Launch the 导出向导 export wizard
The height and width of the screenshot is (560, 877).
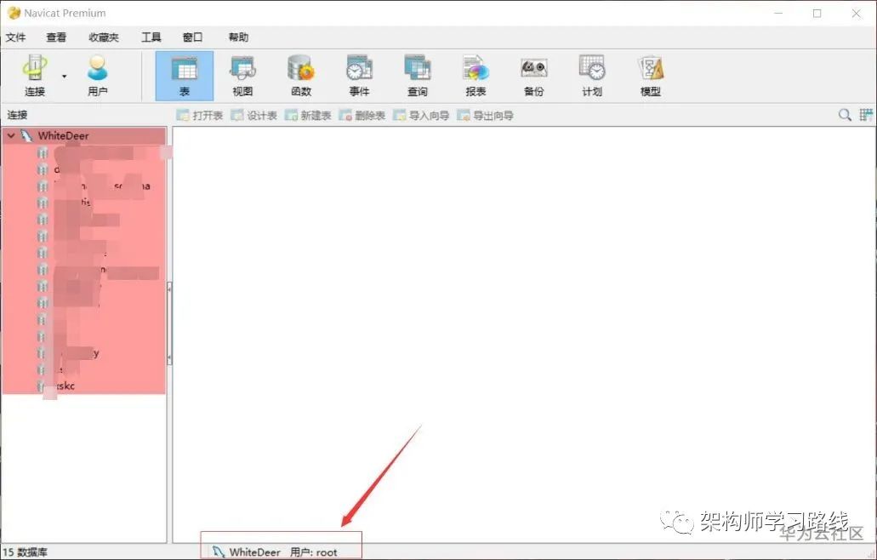[486, 115]
